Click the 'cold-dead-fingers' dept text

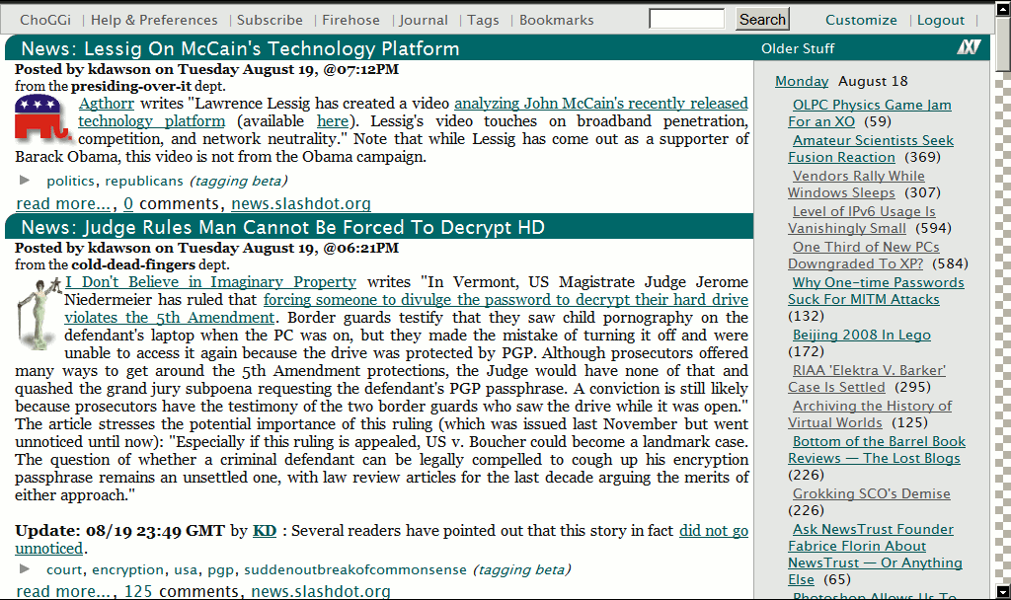(133, 264)
